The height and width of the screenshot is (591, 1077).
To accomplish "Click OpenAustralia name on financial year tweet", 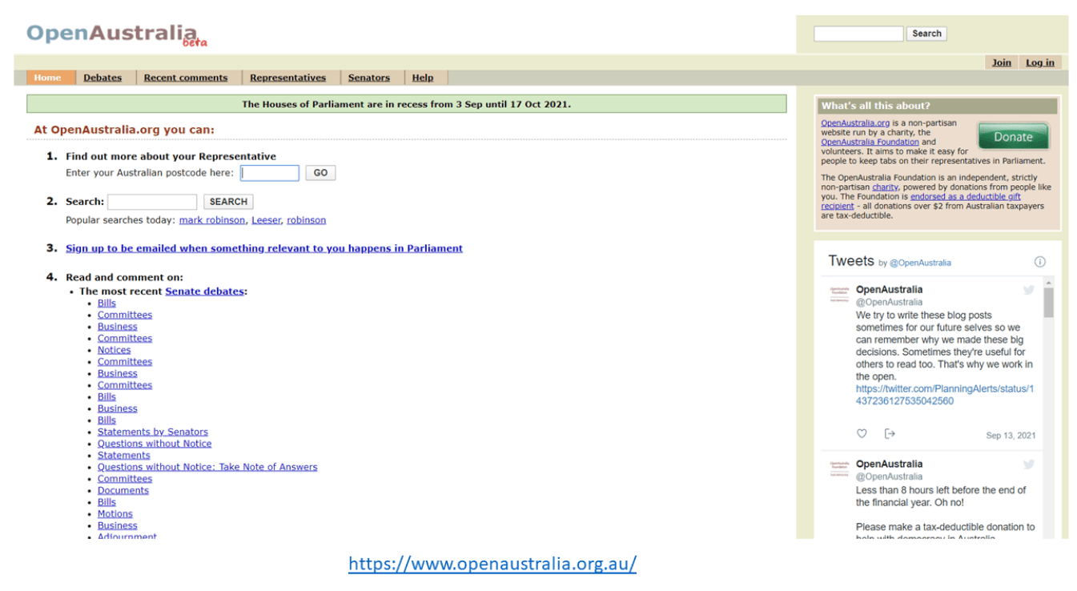I will [889, 464].
